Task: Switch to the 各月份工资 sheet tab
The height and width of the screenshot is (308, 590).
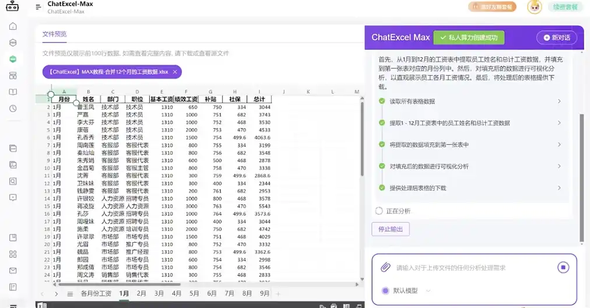Action: pos(96,293)
